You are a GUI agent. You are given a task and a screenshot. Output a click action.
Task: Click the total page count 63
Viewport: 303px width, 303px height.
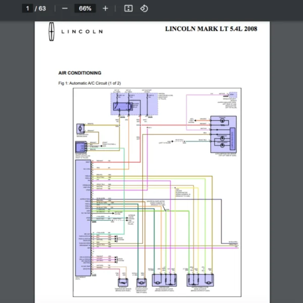coord(42,9)
